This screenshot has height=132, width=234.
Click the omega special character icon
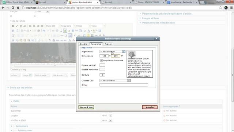click(84, 36)
